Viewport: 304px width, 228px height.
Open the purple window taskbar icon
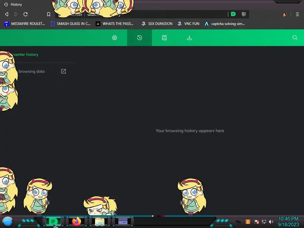[123, 221]
